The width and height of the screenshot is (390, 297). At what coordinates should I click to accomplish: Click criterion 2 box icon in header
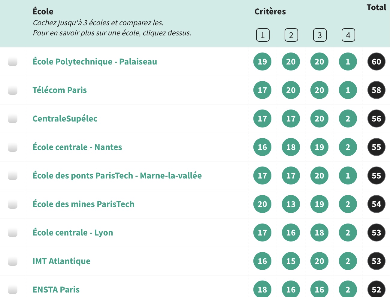tap(291, 35)
